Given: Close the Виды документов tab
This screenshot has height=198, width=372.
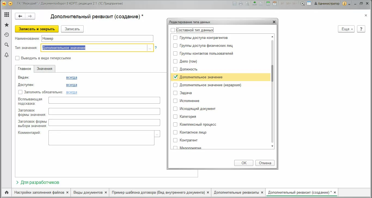Looking at the screenshot, I should pos(106,192).
